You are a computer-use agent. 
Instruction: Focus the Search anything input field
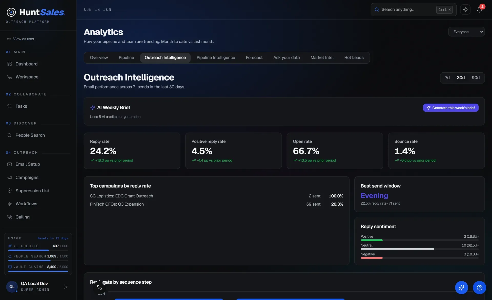pos(413,10)
